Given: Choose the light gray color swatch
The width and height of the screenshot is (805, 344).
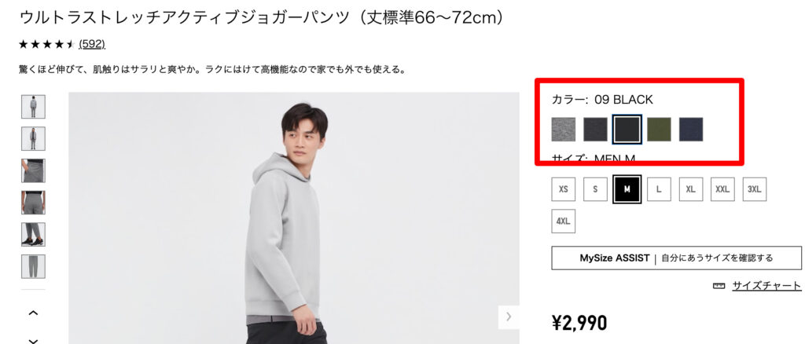Looking at the screenshot, I should point(563,130).
